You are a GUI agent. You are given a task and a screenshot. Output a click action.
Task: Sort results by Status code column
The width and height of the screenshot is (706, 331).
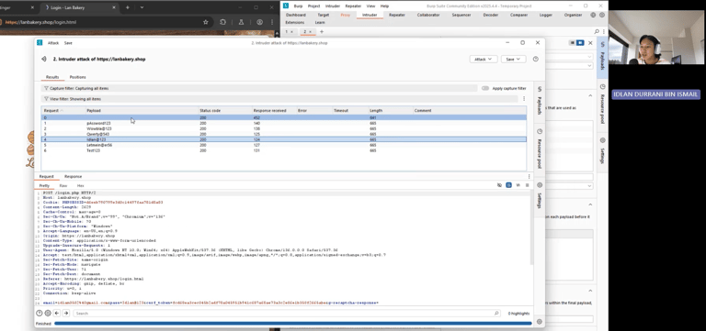click(x=225, y=110)
